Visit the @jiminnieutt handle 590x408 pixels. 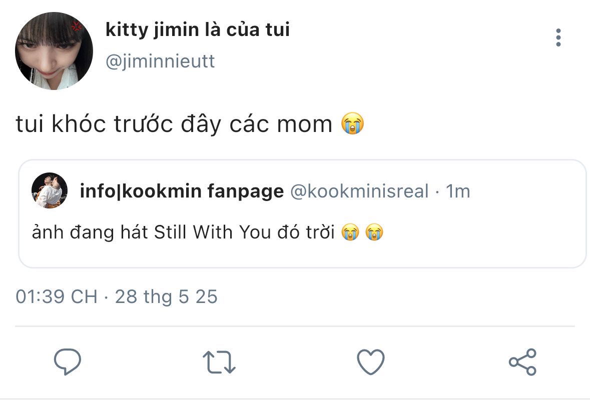(160, 61)
